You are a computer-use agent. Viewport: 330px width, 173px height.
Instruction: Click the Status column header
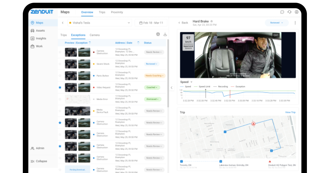(148, 43)
